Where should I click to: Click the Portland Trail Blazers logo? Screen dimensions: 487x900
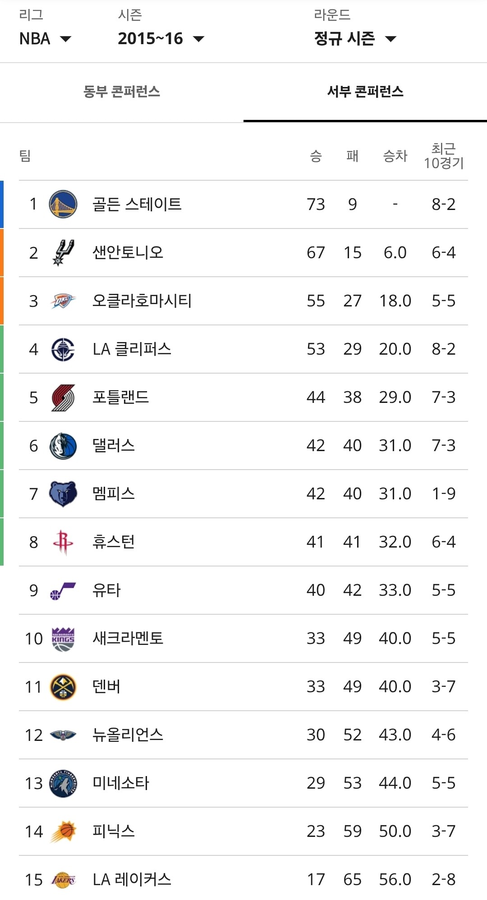point(63,397)
